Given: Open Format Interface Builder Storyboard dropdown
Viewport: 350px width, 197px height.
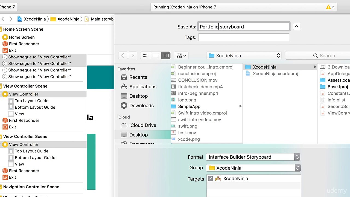Looking at the screenshot, I should coord(253,157).
